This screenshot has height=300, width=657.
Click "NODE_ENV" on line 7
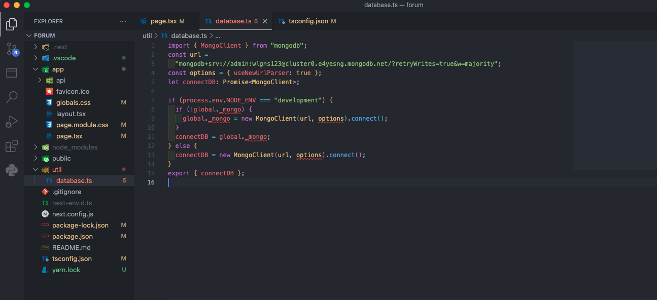click(241, 100)
